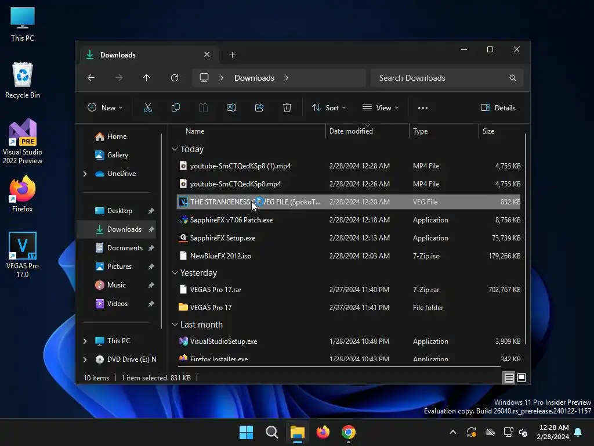Open Chrome from the taskbar
The height and width of the screenshot is (446, 594).
coord(349,432)
